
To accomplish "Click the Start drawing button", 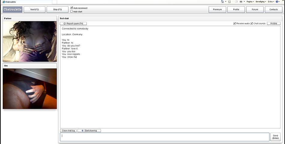I will point(89,130).
